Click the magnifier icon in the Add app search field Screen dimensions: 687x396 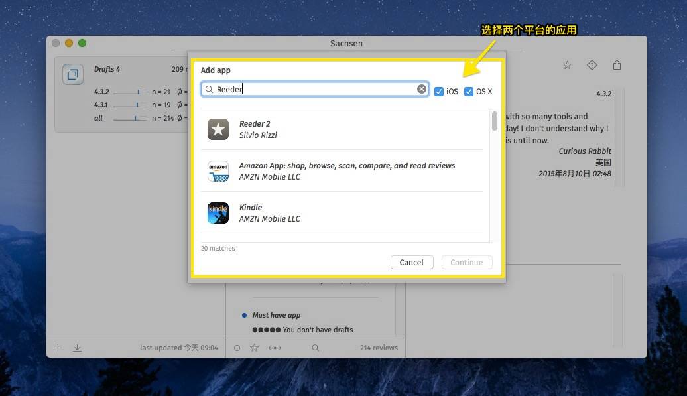[x=209, y=90]
